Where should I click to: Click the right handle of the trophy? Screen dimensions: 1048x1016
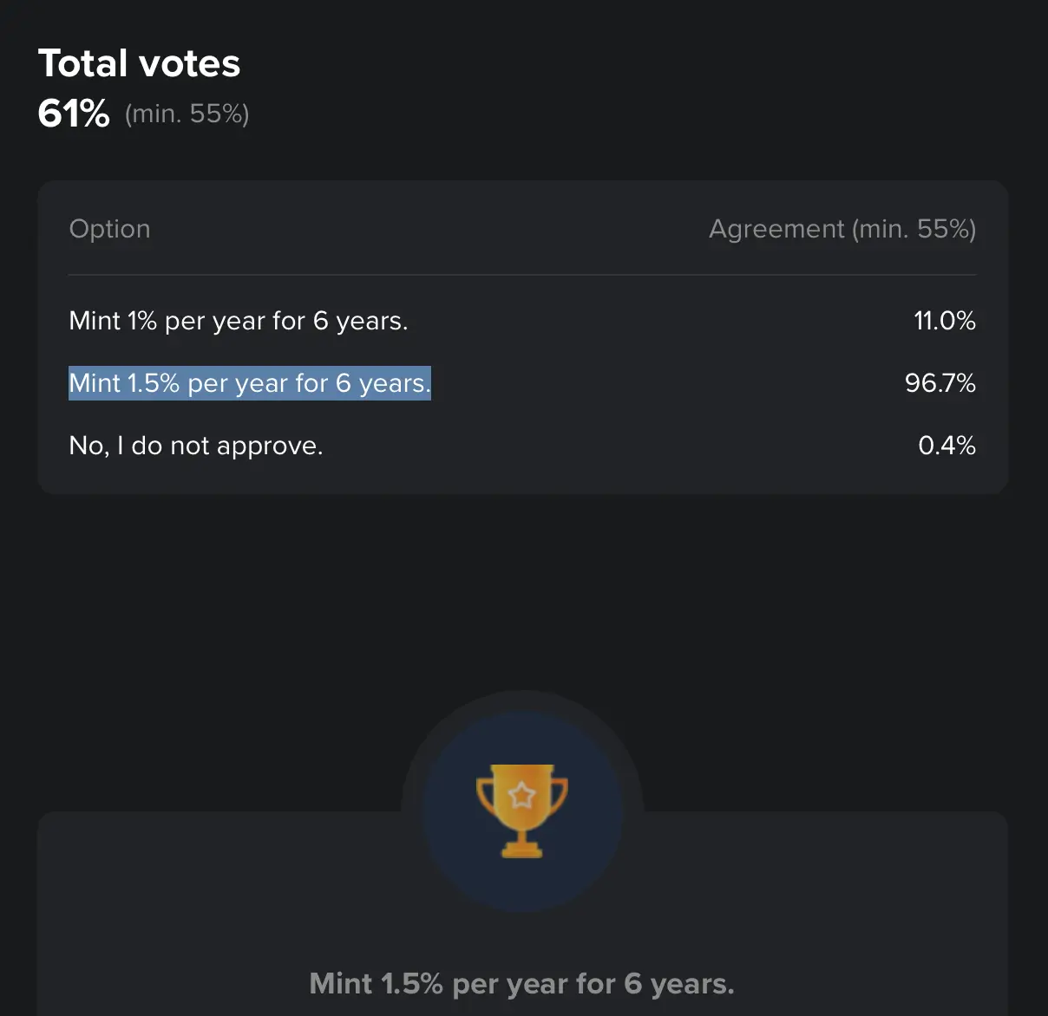pos(561,791)
